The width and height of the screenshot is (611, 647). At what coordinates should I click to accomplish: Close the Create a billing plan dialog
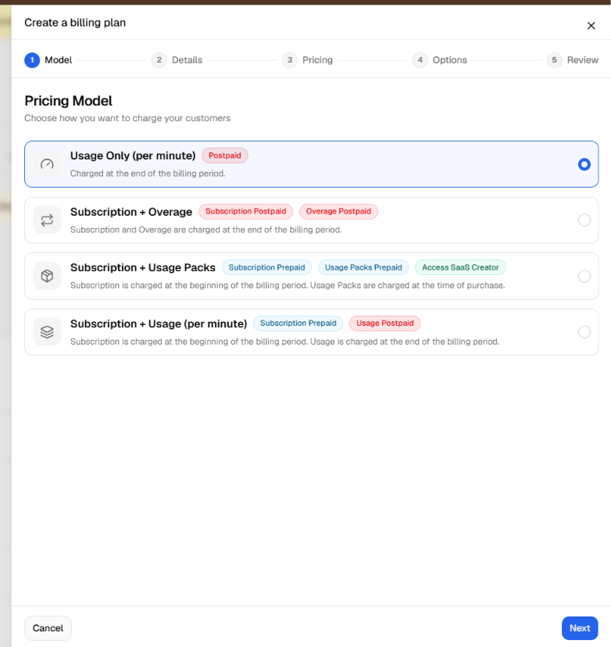[x=591, y=26]
